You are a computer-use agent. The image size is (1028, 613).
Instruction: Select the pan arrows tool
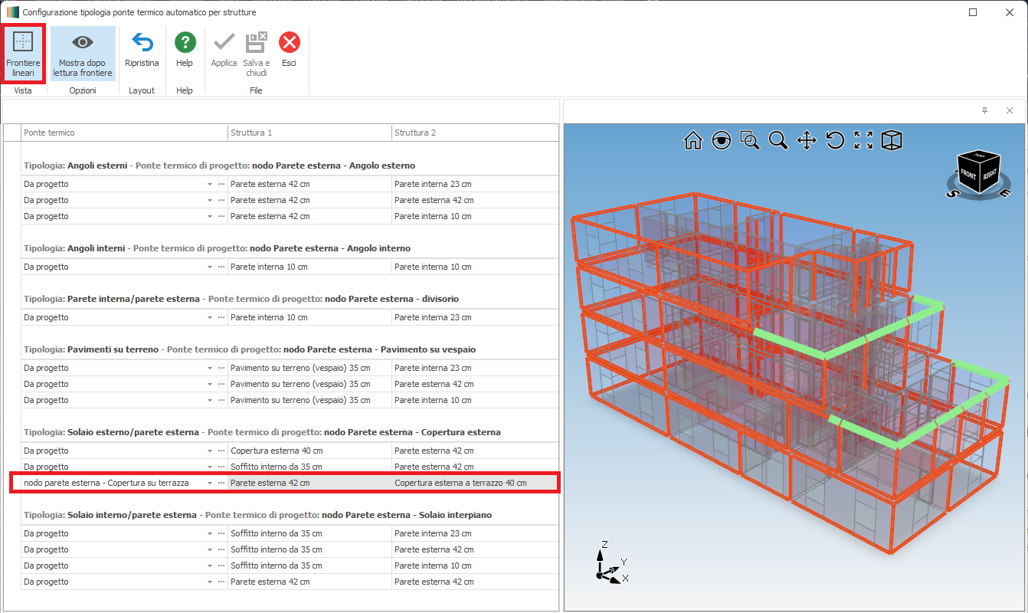[807, 140]
